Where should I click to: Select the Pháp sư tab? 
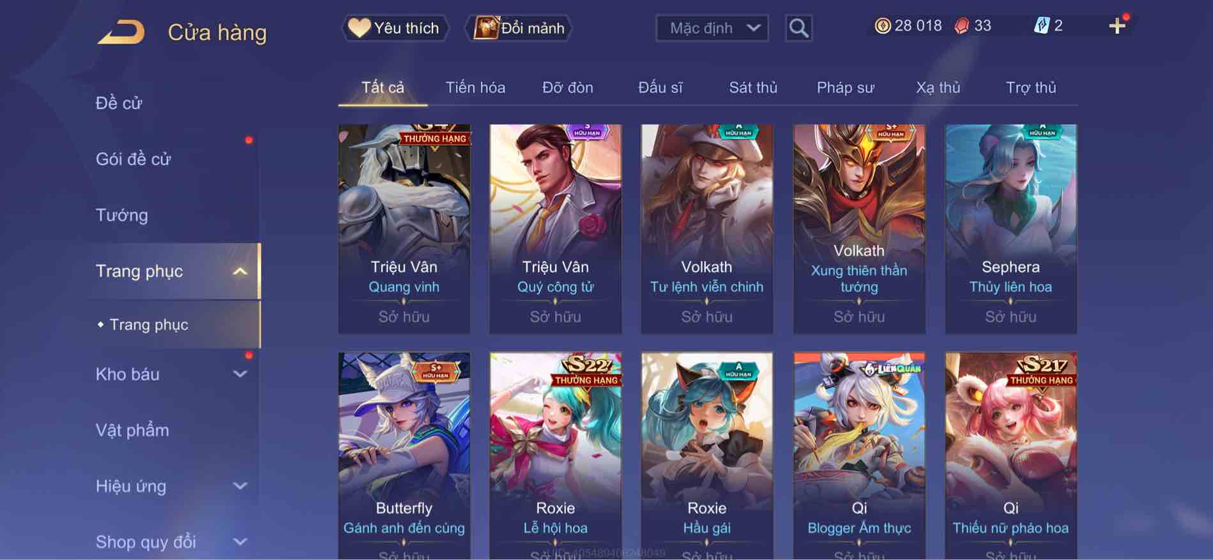point(845,87)
